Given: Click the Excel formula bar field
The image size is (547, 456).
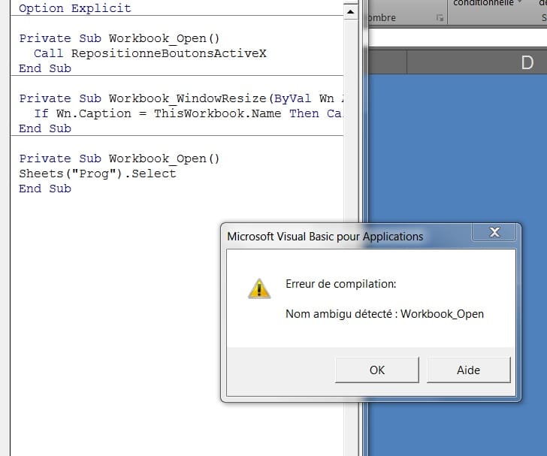Looking at the screenshot, I should click(458, 38).
